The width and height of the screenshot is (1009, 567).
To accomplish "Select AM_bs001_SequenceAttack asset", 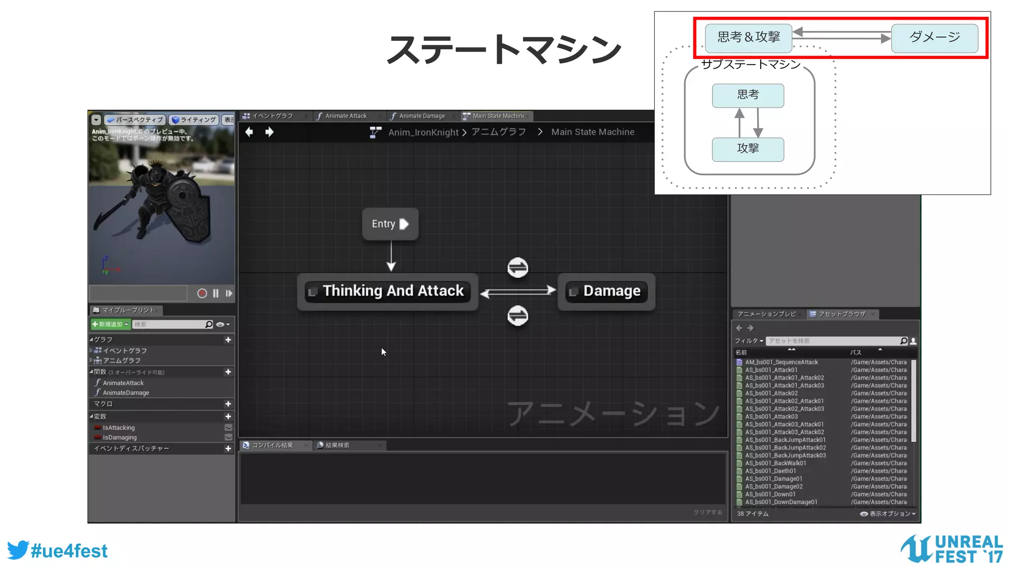I will pyautogui.click(x=781, y=362).
